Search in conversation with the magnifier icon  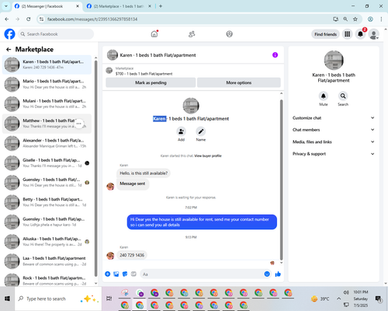343,96
